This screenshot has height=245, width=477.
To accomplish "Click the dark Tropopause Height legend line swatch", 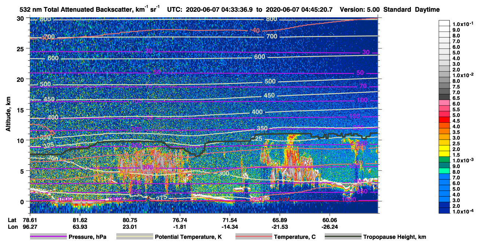I will tap(343, 237).
